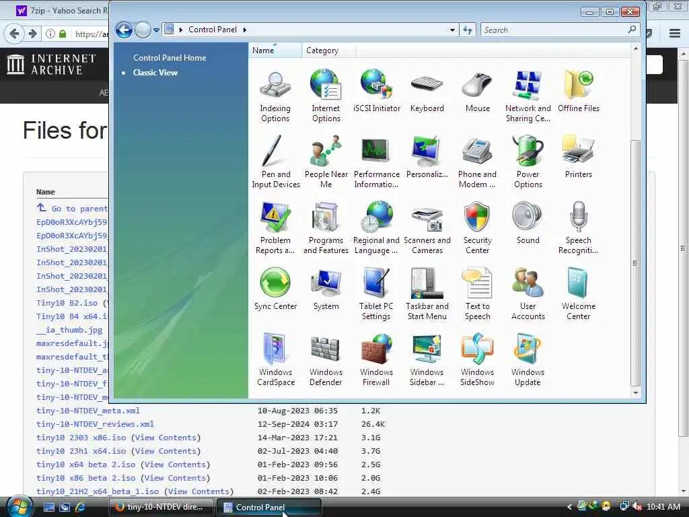Open Indexing Options applet
Screen dimensions: 689x517
[275, 96]
